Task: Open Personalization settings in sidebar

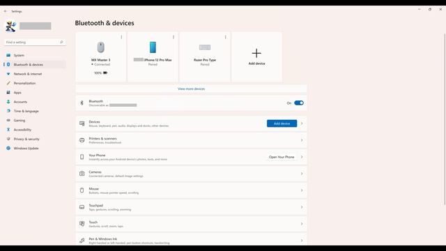Action: (35, 84)
